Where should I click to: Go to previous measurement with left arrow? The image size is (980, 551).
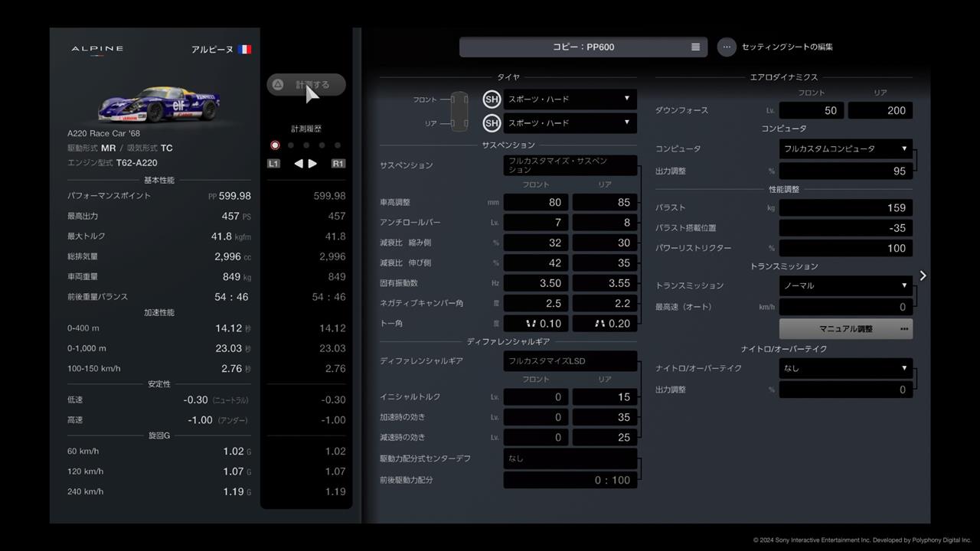299,164
